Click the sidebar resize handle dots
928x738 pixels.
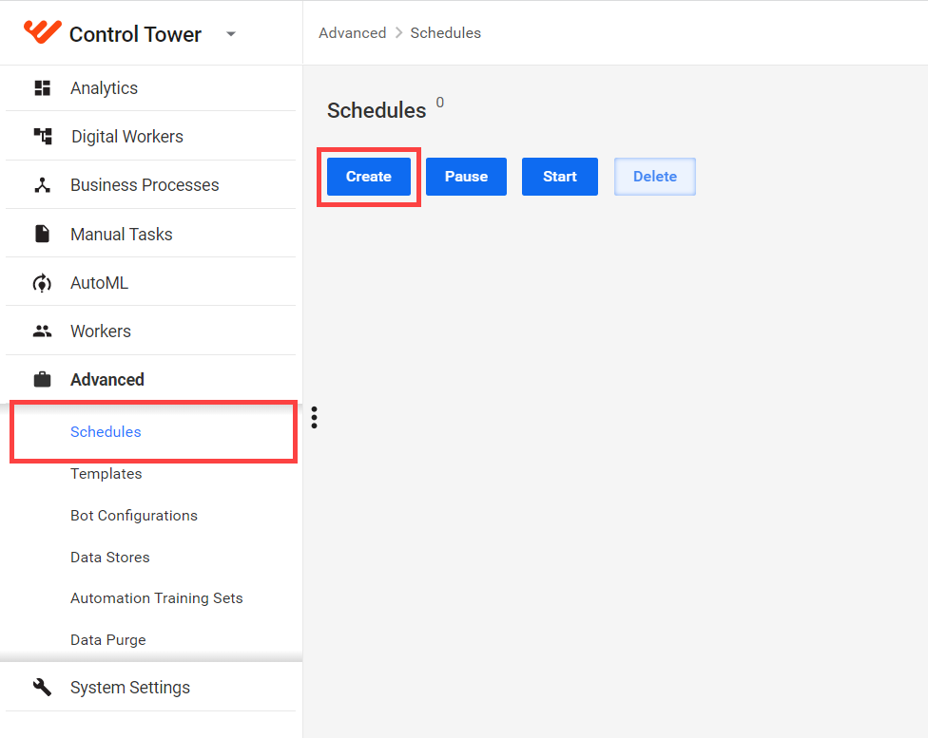coord(315,418)
